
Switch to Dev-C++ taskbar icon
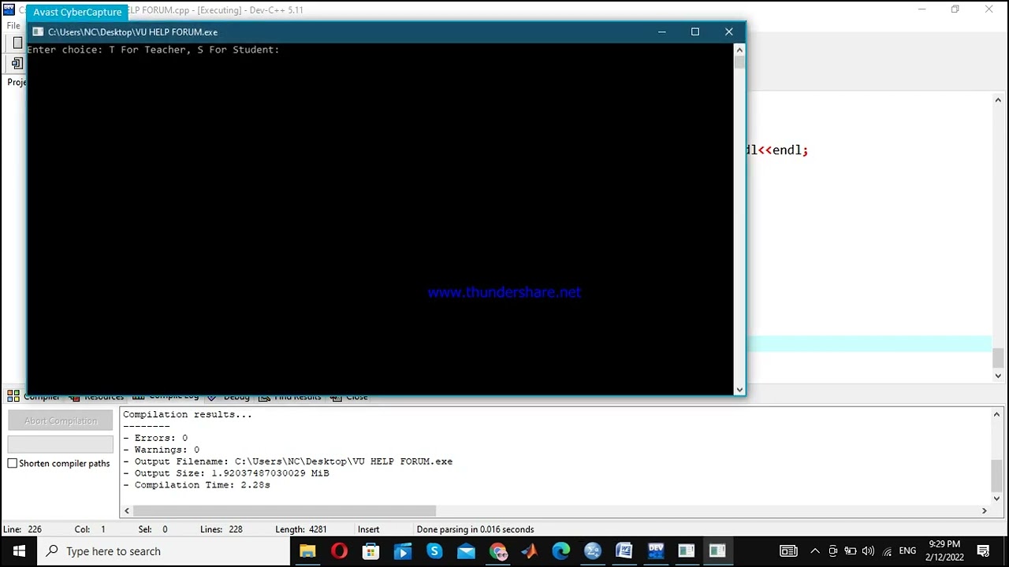click(655, 551)
